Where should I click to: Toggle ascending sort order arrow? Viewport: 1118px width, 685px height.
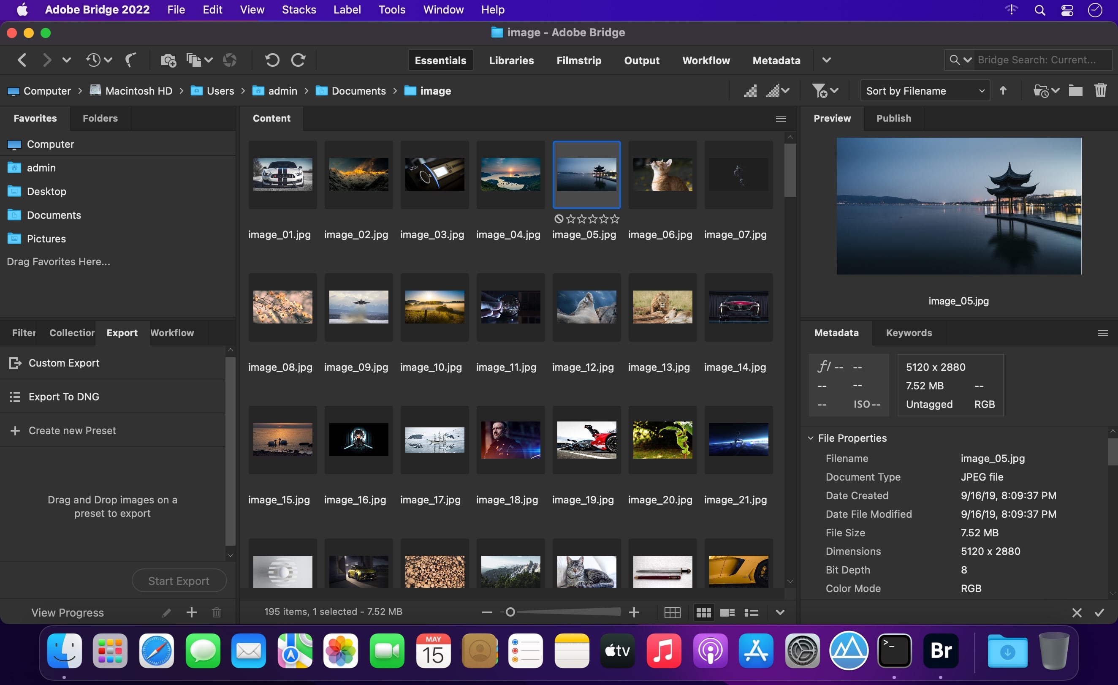[x=1003, y=90]
